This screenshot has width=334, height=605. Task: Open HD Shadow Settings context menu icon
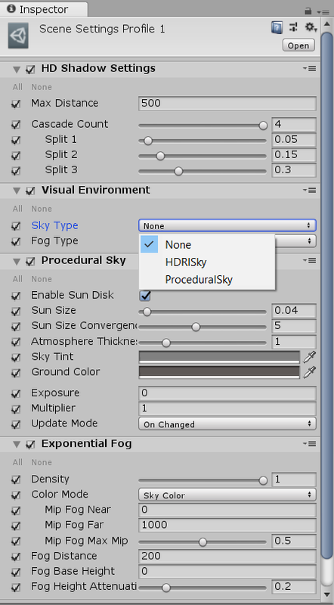point(310,68)
